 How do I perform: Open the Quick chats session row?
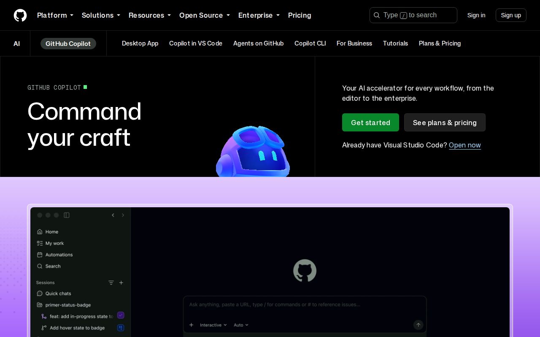[x=80, y=293]
